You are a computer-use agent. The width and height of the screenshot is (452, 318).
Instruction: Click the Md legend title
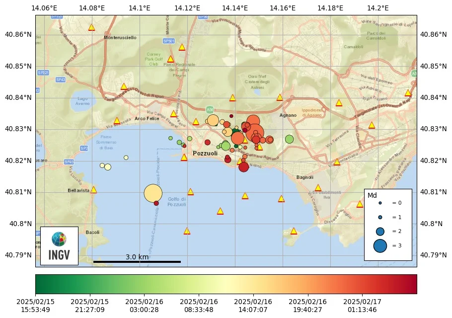[372, 195]
